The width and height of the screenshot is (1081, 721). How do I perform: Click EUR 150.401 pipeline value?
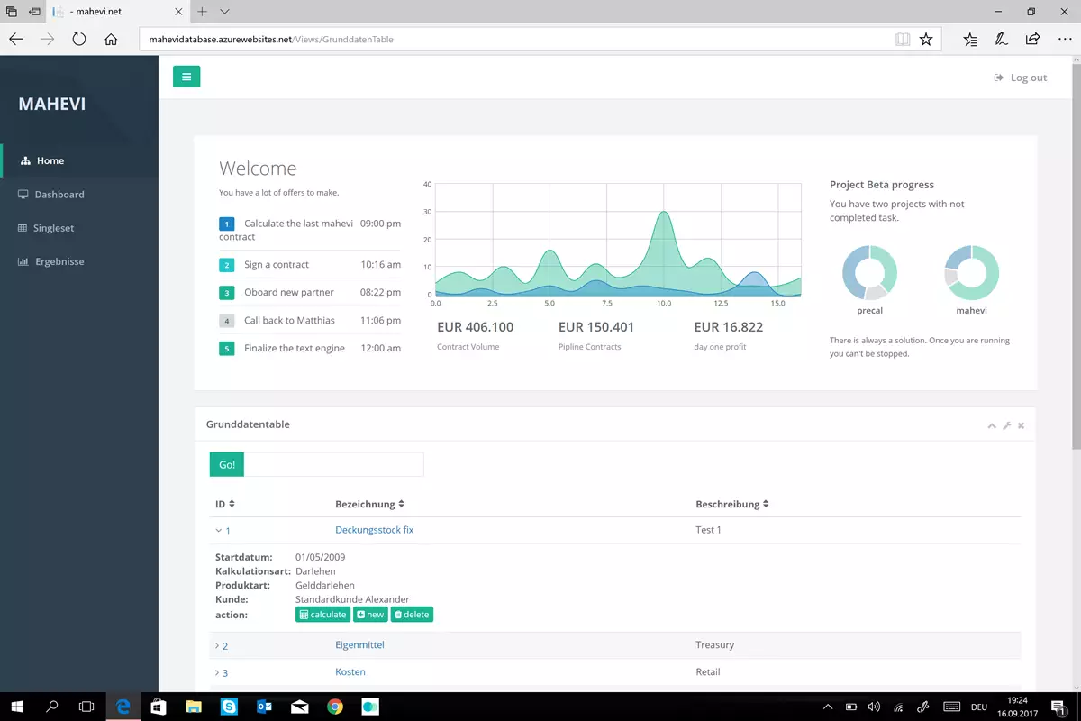click(596, 327)
